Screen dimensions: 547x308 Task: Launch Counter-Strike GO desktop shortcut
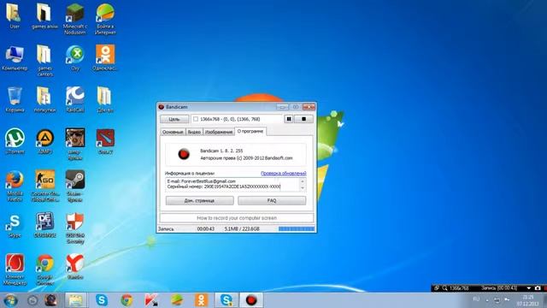[x=45, y=187]
